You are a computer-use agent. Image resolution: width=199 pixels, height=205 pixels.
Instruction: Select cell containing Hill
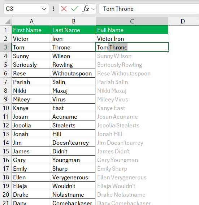coord(73,134)
